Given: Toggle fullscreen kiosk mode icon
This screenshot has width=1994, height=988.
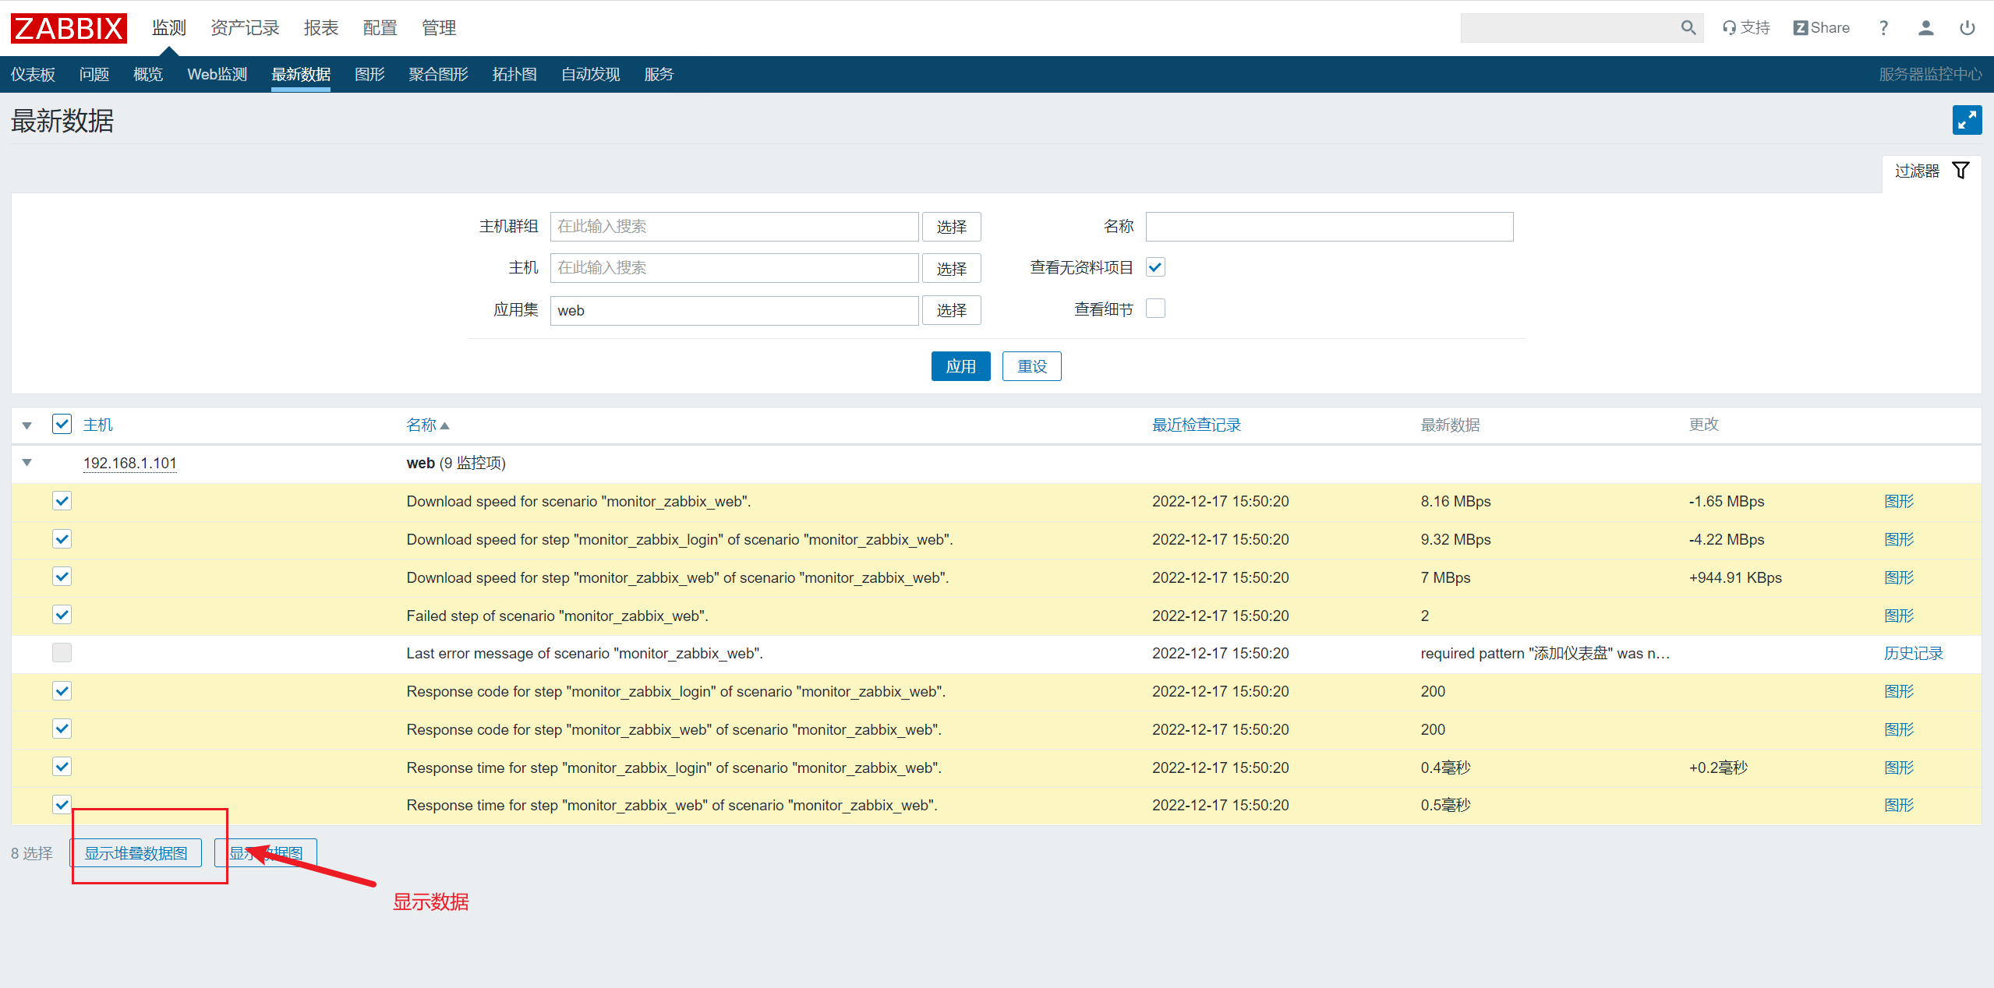Looking at the screenshot, I should [x=1967, y=120].
